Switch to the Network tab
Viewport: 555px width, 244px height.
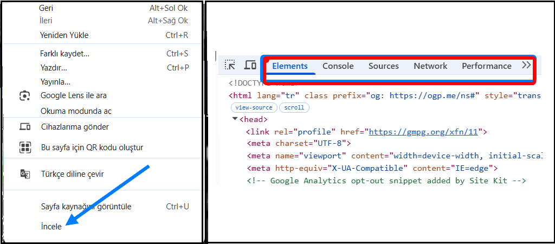pos(430,66)
